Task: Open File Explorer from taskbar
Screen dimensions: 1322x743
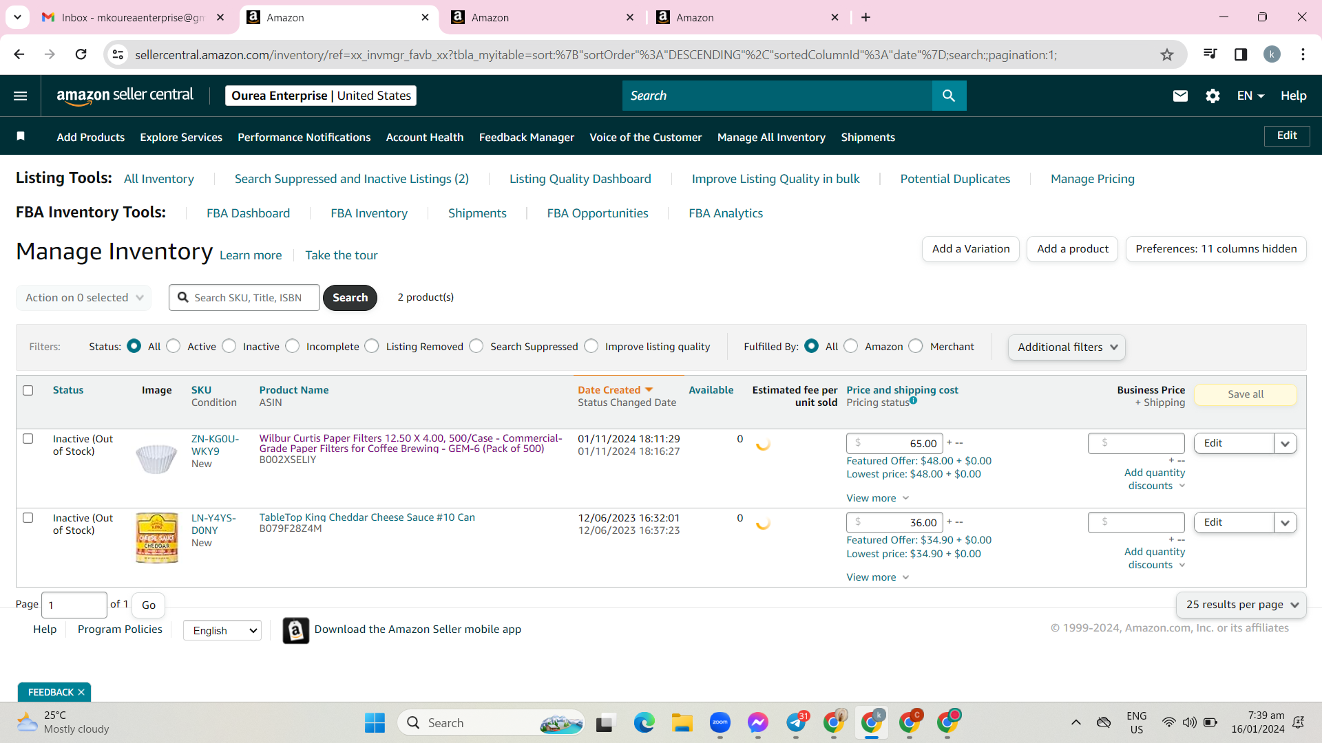Action: pyautogui.click(x=682, y=722)
